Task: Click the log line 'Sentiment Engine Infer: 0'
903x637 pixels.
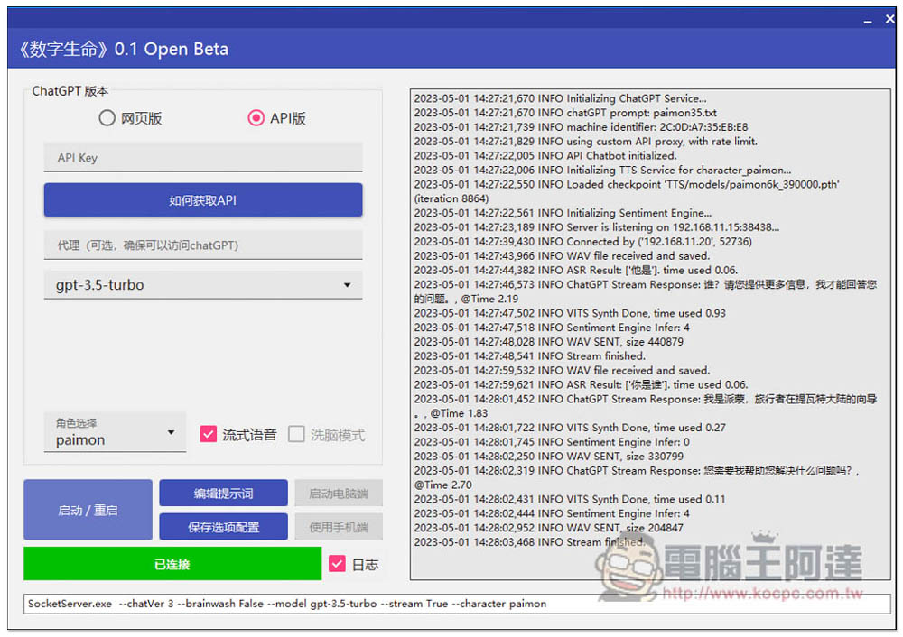Action: [552, 442]
